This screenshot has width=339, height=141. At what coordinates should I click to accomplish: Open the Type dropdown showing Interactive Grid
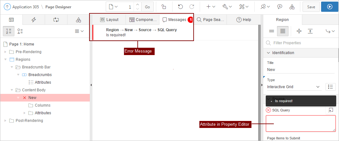point(293,87)
